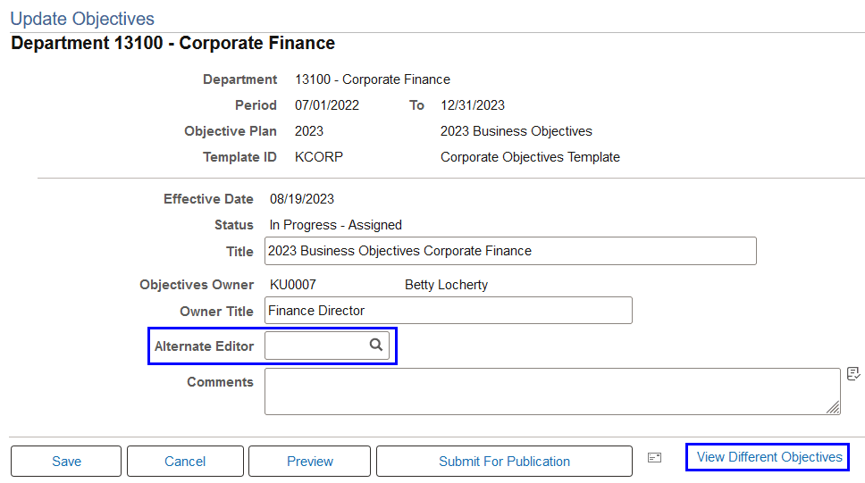Image resolution: width=865 pixels, height=483 pixels.
Task: Click the Notify envelope icon
Action: pyautogui.click(x=655, y=458)
